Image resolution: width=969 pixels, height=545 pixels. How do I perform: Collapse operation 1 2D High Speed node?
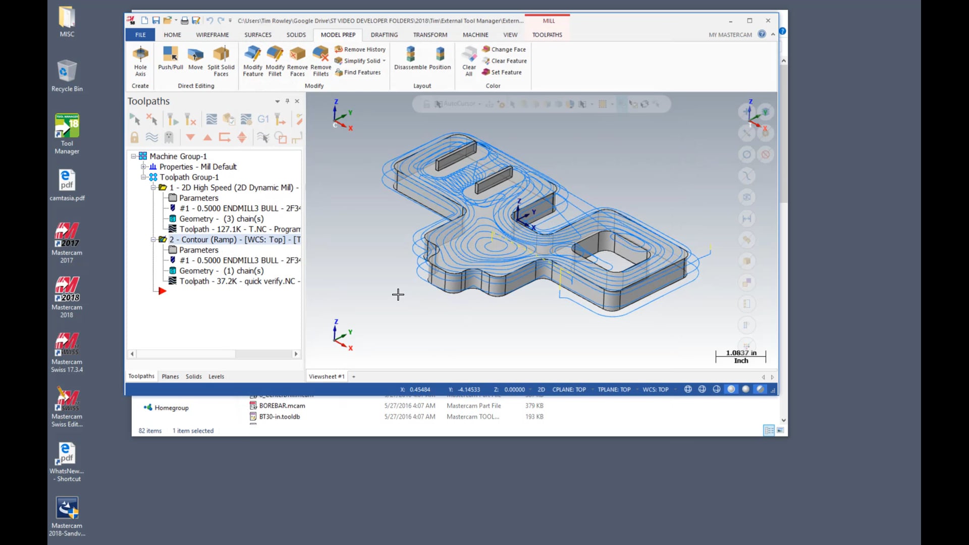pos(153,188)
